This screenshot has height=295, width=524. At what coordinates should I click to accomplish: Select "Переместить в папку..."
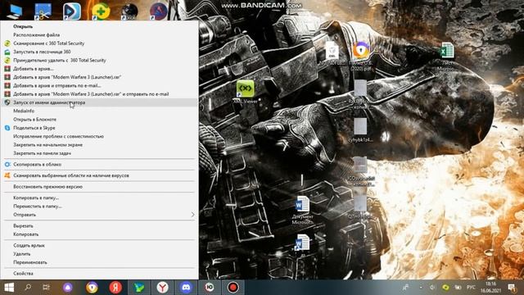pos(38,206)
